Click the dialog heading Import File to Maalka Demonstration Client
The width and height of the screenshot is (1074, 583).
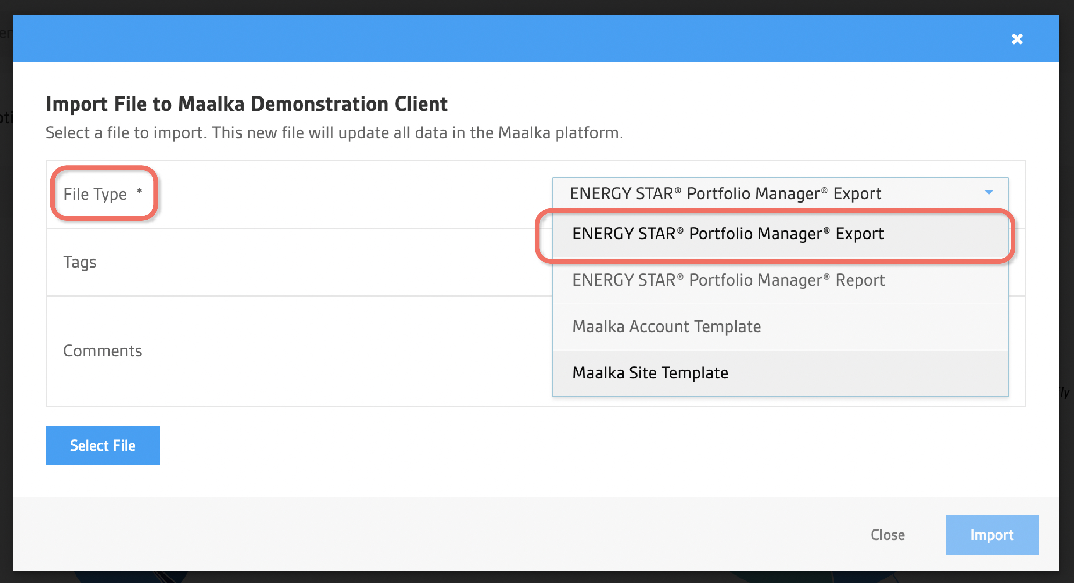pyautogui.click(x=247, y=104)
